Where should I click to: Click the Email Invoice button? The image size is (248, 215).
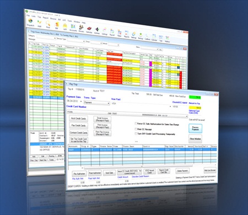click(103, 120)
